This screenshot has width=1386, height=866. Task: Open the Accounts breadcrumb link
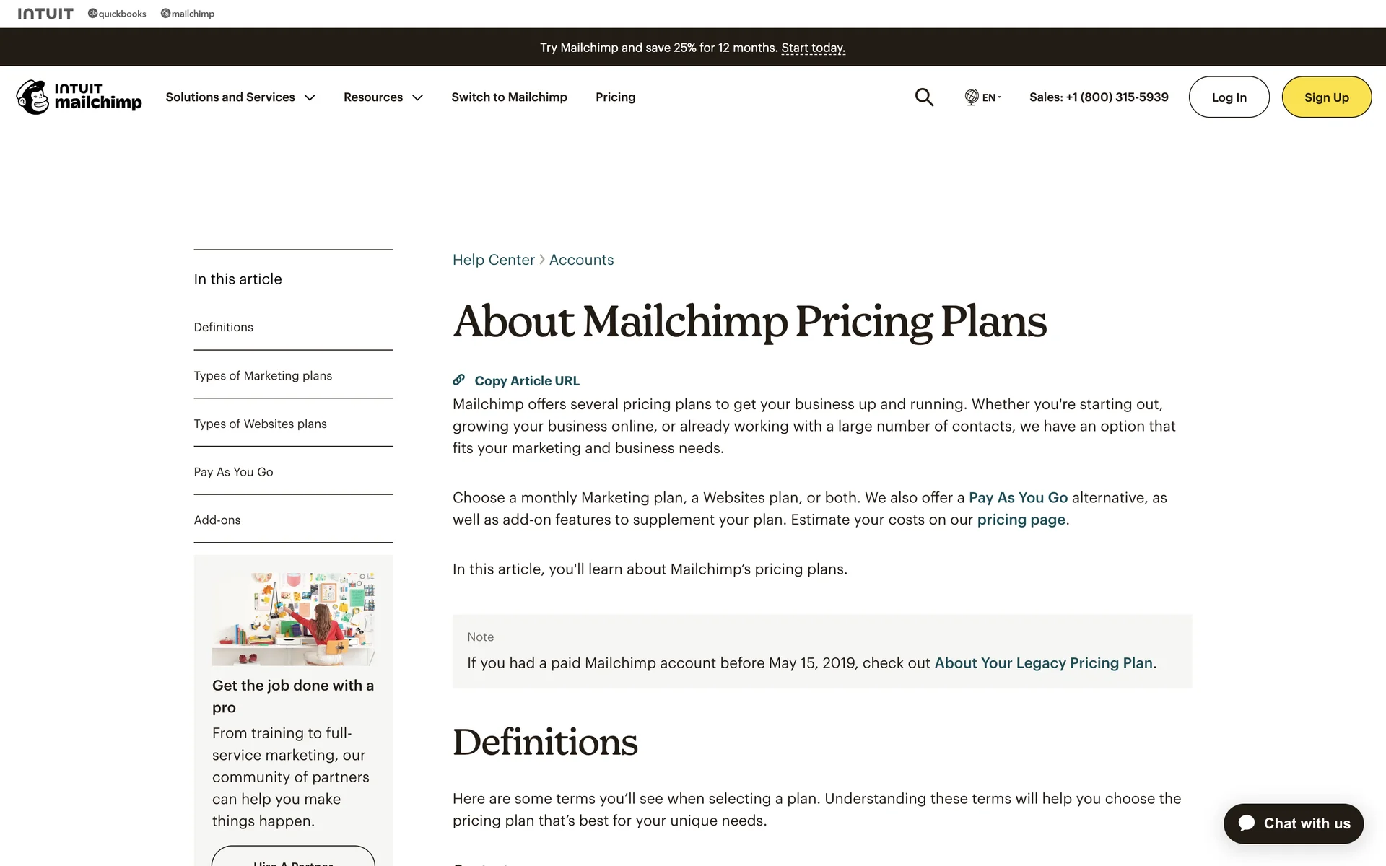(581, 260)
